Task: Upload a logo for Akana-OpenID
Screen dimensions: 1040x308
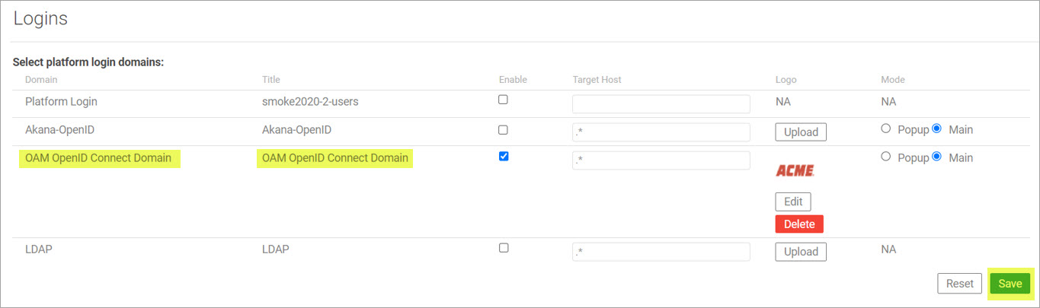Action: tap(801, 132)
